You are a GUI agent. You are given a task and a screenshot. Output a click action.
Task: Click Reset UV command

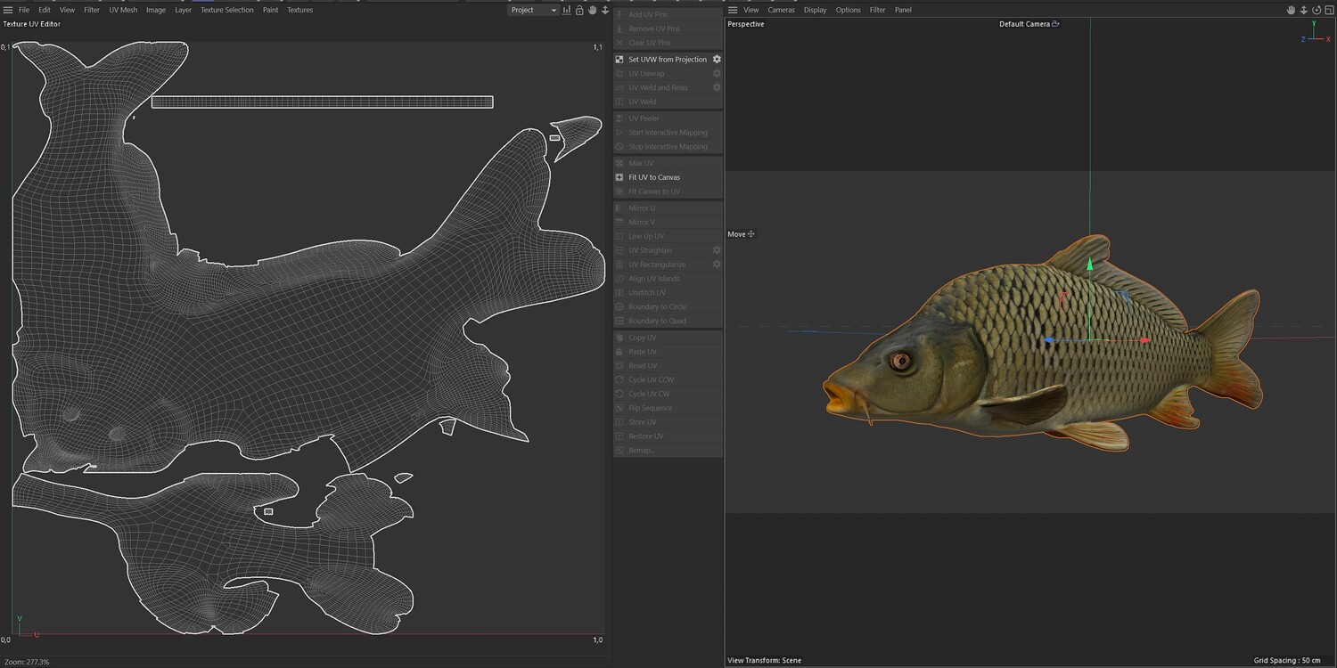pyautogui.click(x=668, y=366)
